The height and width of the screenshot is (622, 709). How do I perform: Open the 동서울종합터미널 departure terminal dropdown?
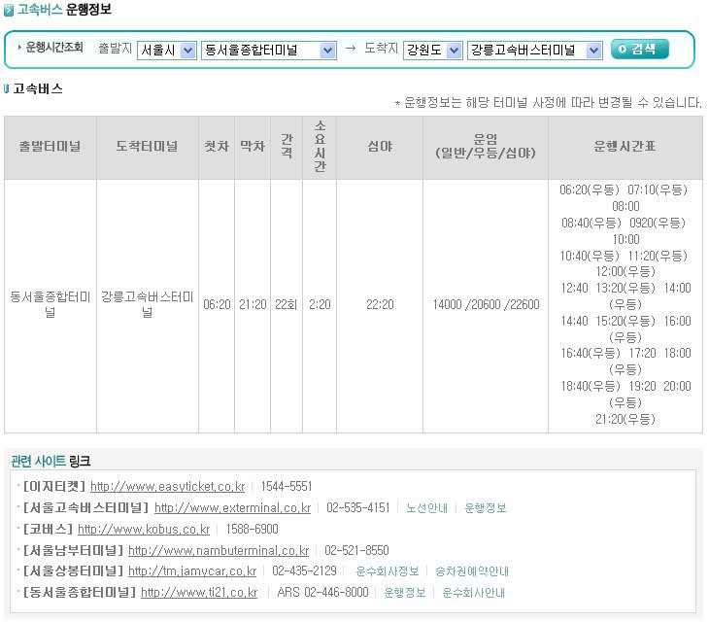pyautogui.click(x=269, y=51)
